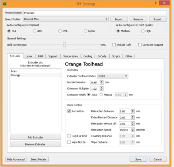Click the Retraction Speed stepper arrows
The width and height of the screenshot is (174, 167).
133,130
